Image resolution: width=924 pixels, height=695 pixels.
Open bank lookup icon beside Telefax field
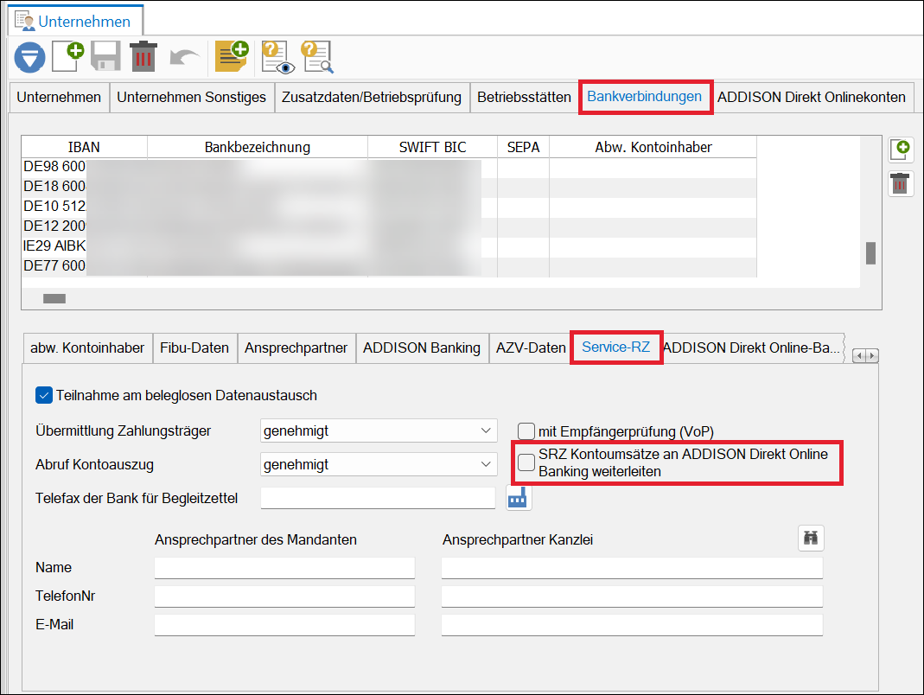tap(518, 498)
